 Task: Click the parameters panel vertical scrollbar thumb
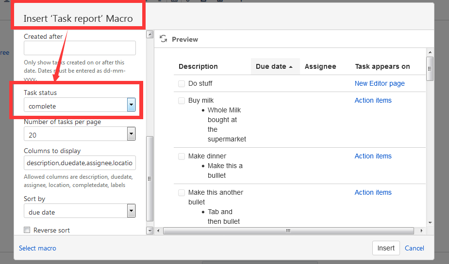pyautogui.click(x=150, y=179)
